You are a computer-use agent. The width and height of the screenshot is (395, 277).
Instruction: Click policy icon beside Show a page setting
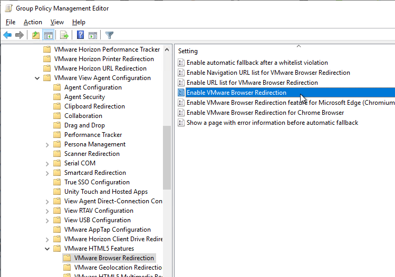click(x=181, y=123)
